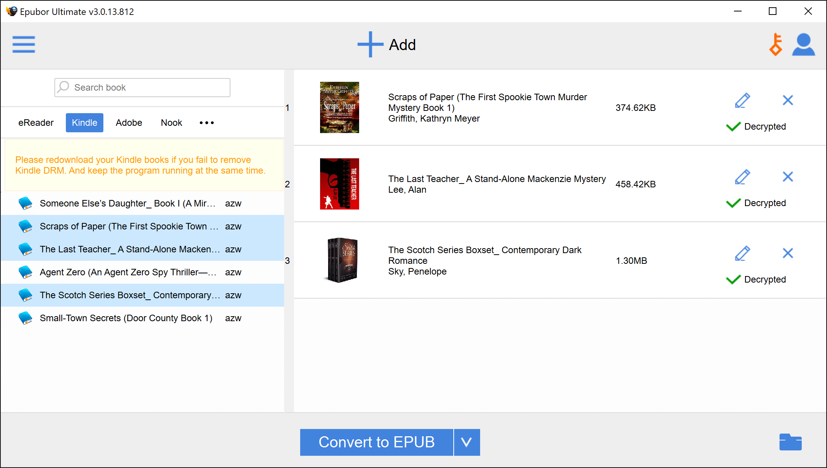Viewport: 827px width, 468px height.
Task: Click the key/license icon in the toolbar
Action: (x=776, y=44)
